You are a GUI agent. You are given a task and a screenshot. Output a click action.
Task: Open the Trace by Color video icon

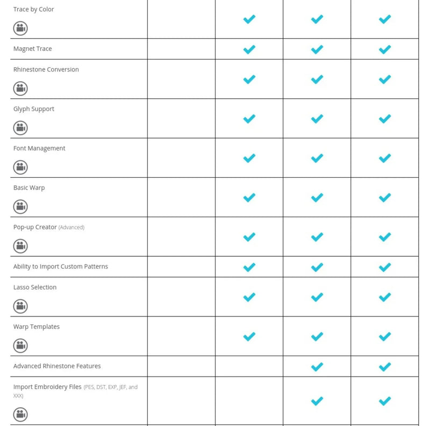20,28
